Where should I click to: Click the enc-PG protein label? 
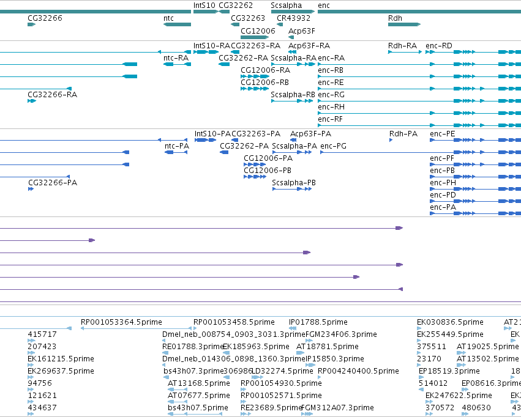[333, 146]
